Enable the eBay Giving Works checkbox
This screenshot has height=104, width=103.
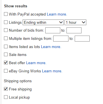[x=6, y=71]
